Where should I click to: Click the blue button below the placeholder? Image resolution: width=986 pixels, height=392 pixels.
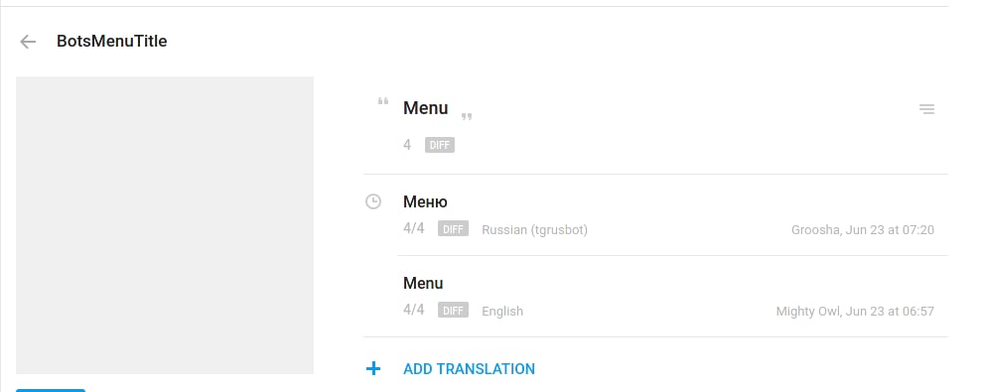tap(51, 390)
